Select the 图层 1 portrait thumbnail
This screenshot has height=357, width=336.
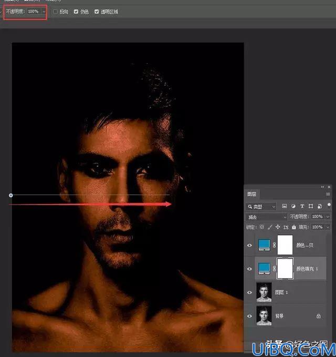(x=264, y=292)
